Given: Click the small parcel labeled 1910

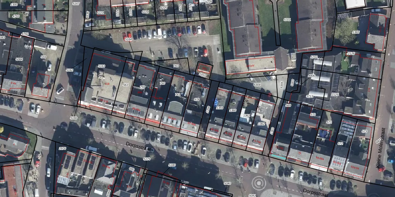Looking at the screenshot, I should 202,75.
